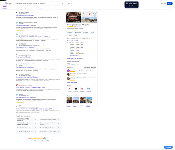Click the blue Sign in button
Viewport: 175px width, 150px height.
pos(170,4)
